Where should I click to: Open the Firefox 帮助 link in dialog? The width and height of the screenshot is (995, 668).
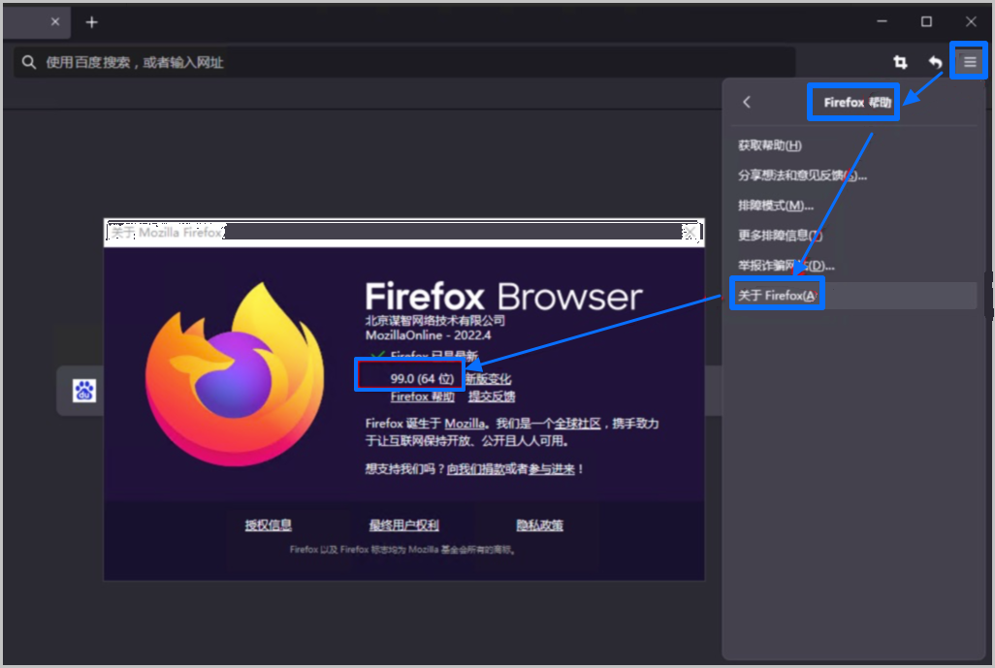[x=423, y=397]
